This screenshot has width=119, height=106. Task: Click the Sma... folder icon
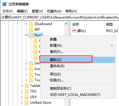pyautogui.click(x=31, y=63)
